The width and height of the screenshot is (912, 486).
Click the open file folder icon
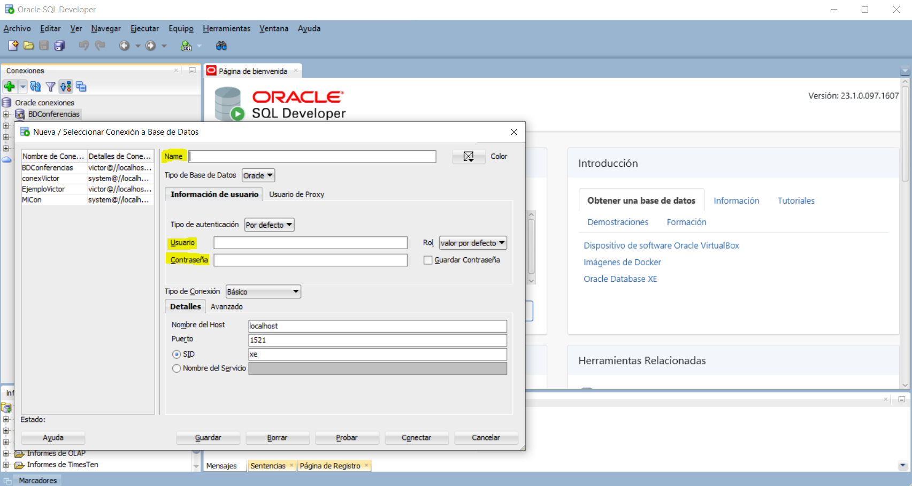[x=29, y=46]
